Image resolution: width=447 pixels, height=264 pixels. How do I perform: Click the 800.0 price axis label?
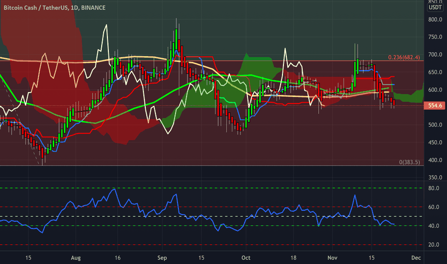tap(435, 19)
